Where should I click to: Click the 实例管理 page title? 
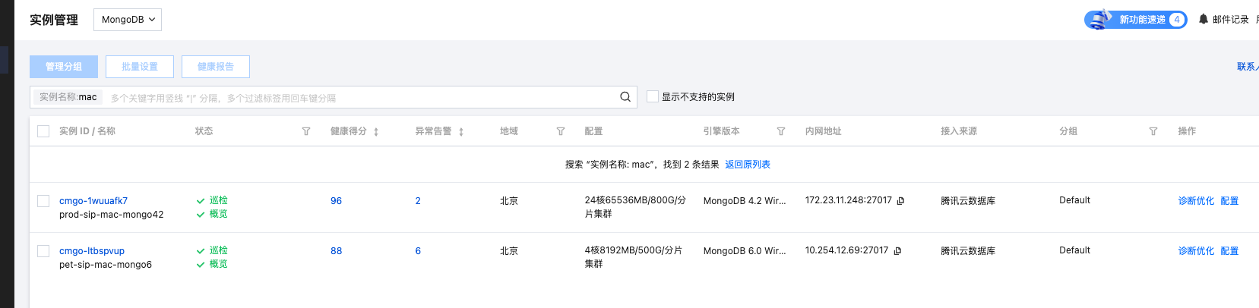click(x=54, y=20)
